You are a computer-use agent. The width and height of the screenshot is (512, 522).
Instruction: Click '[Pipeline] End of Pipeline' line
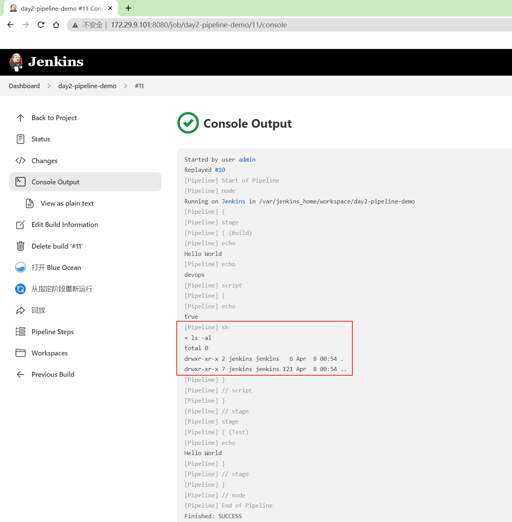click(228, 506)
